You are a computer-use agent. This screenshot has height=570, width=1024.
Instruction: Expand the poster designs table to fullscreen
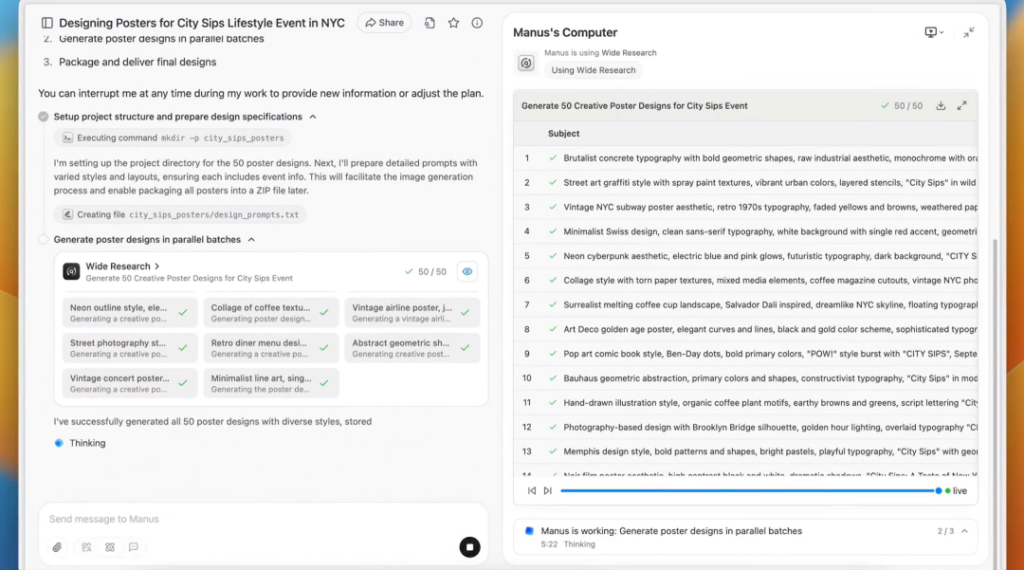click(x=962, y=106)
